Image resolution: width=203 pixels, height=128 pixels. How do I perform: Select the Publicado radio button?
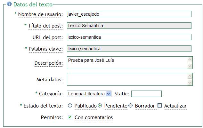point(70,106)
